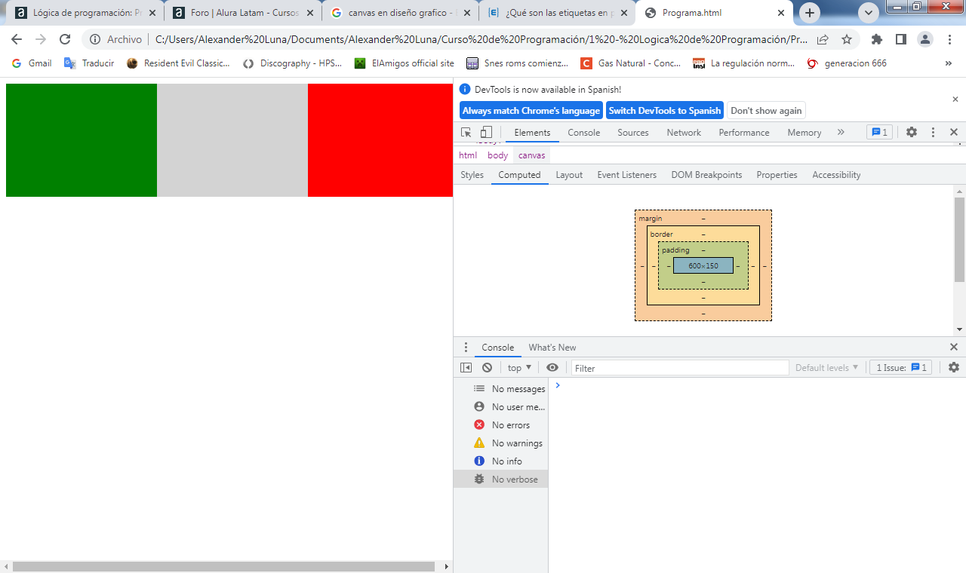966x573 pixels.
Task: Open the Network panel tab
Action: pos(684,132)
